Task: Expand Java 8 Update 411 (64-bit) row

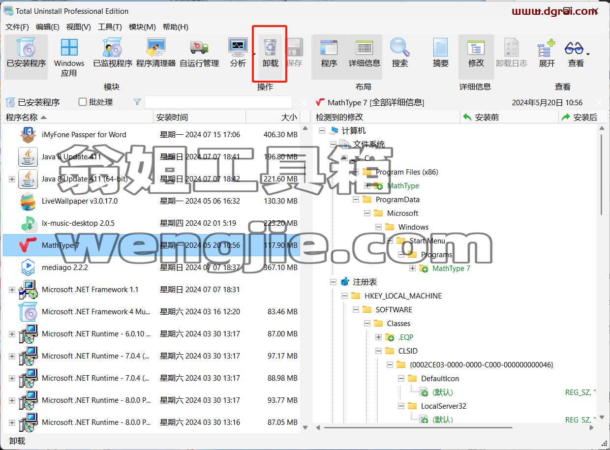Action: 12,179
